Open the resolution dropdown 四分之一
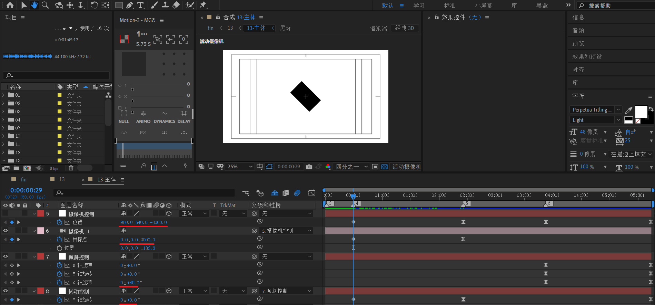This screenshot has width=655, height=305. point(352,167)
